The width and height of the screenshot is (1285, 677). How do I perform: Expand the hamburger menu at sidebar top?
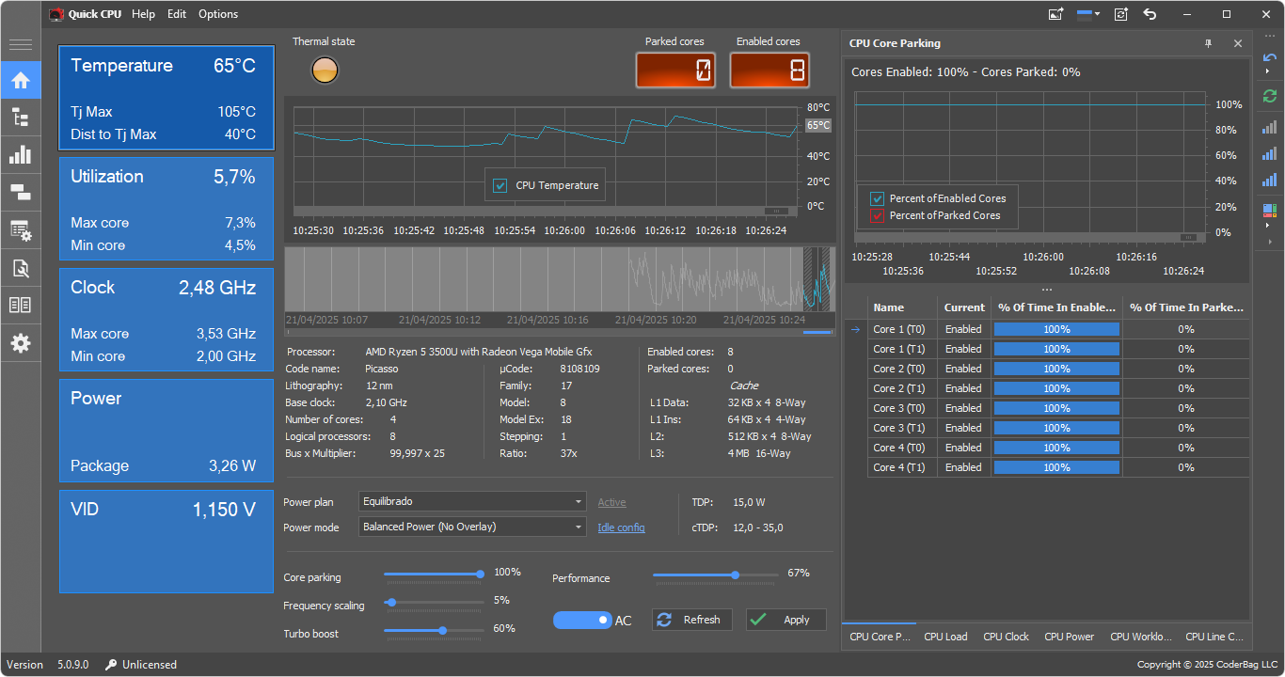tap(21, 44)
